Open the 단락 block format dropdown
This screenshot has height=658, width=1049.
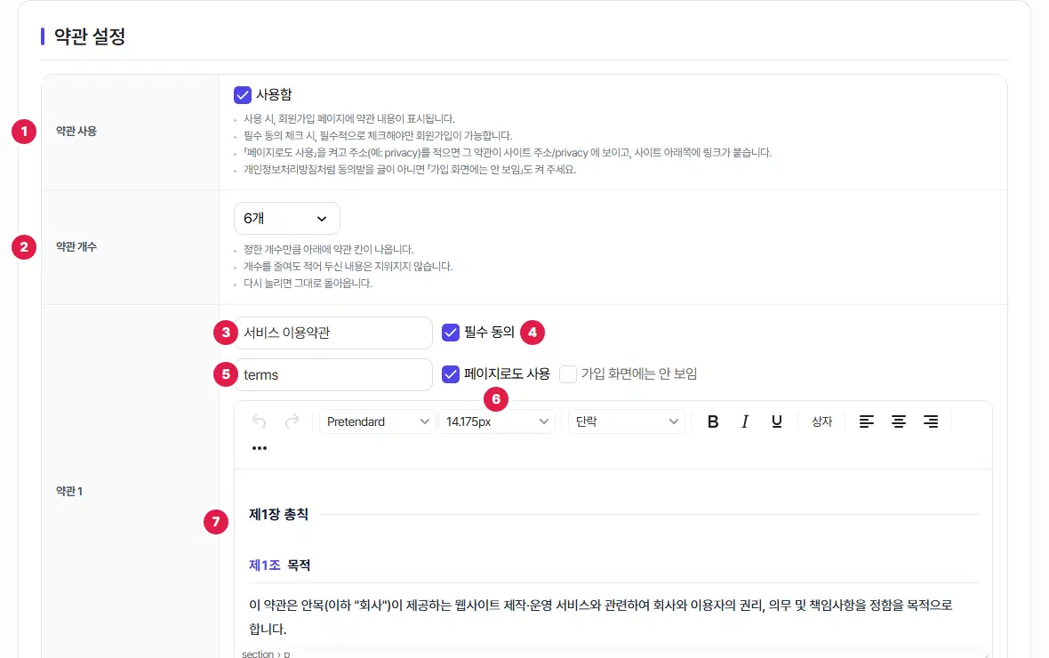click(x=626, y=421)
